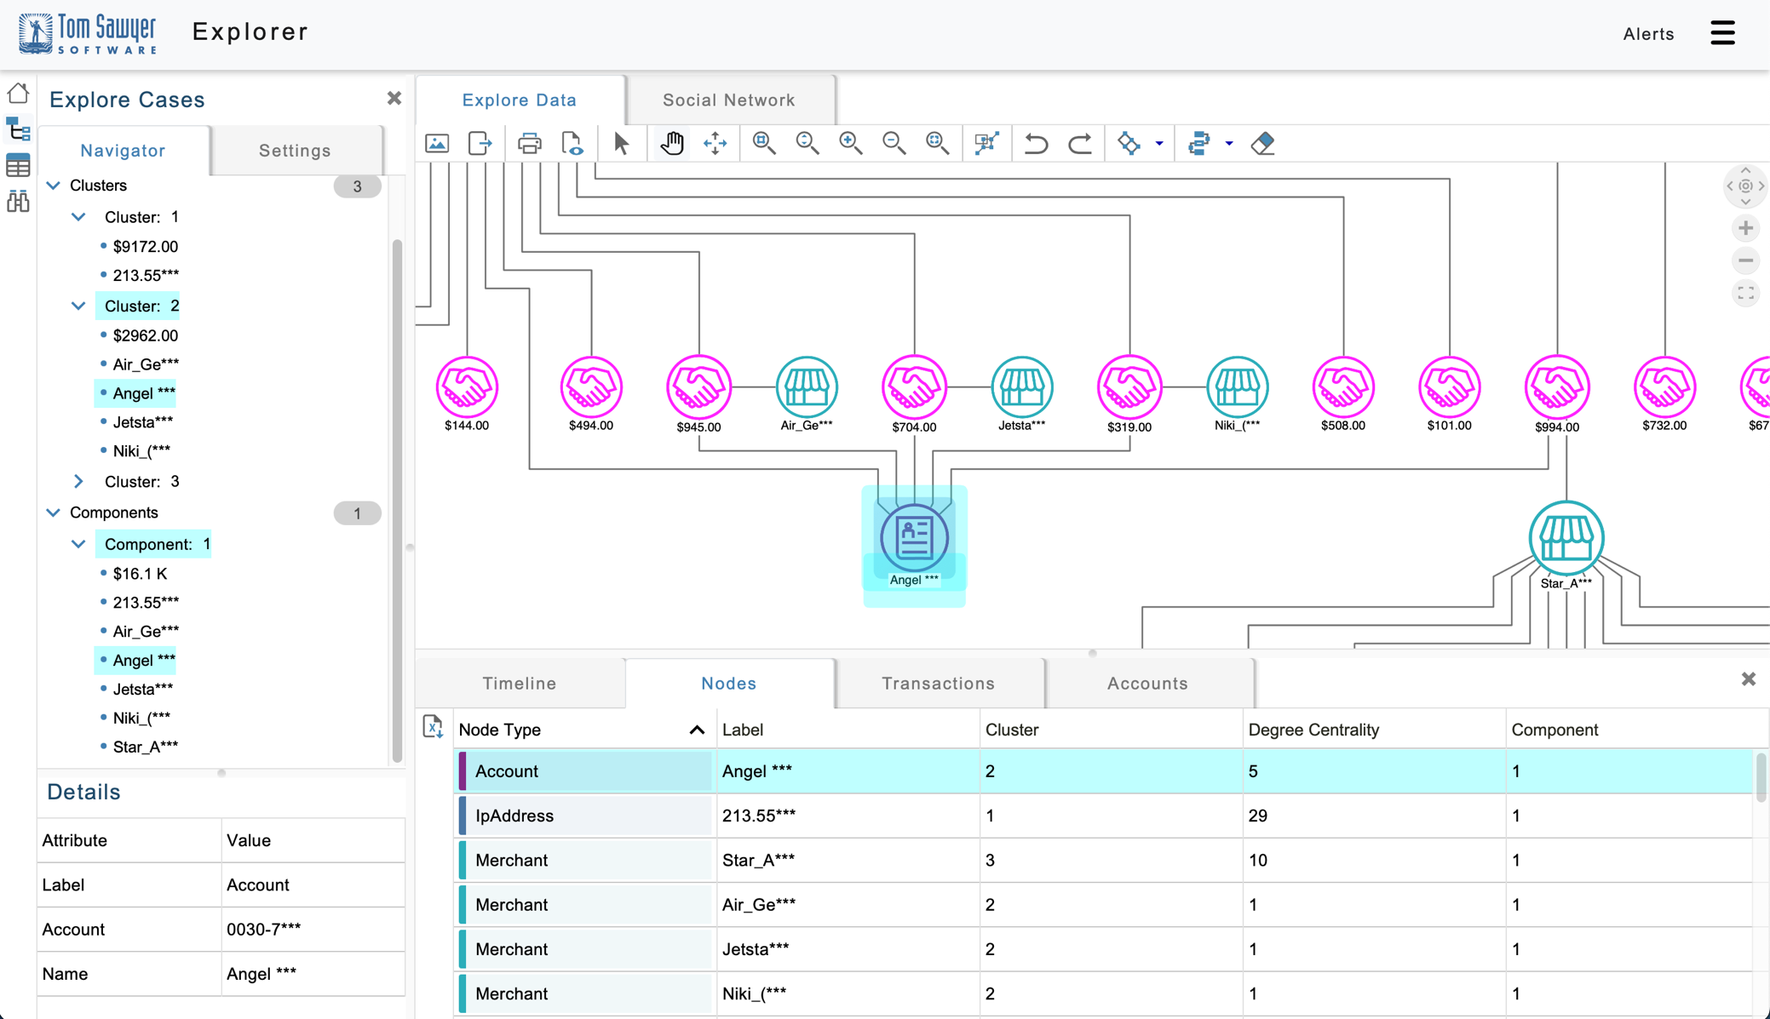Screen dimensions: 1770x1019
Task: Select Jetsta*** under Cluster 2
Action: [x=142, y=422]
